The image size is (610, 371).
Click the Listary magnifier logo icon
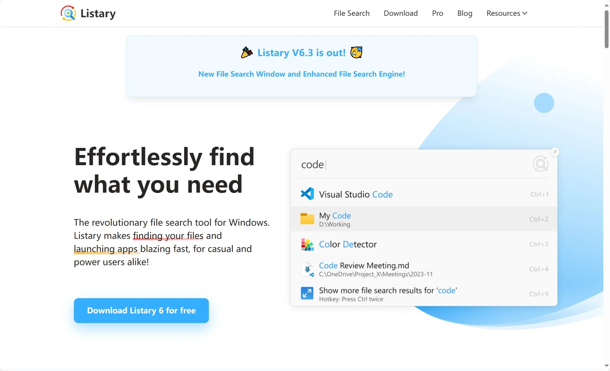pos(68,13)
